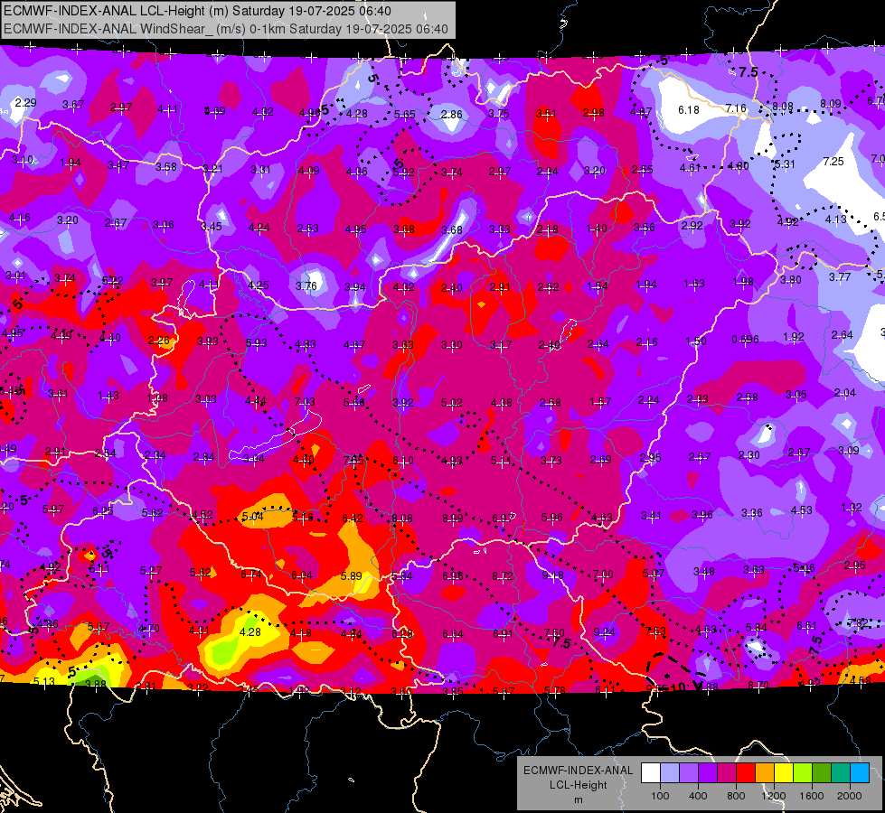
Task: Click the wind shear value 5.31
Action: pos(785,164)
